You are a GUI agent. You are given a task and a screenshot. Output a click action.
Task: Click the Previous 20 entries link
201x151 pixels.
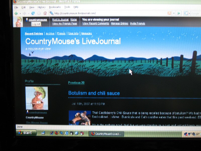tap(76, 83)
